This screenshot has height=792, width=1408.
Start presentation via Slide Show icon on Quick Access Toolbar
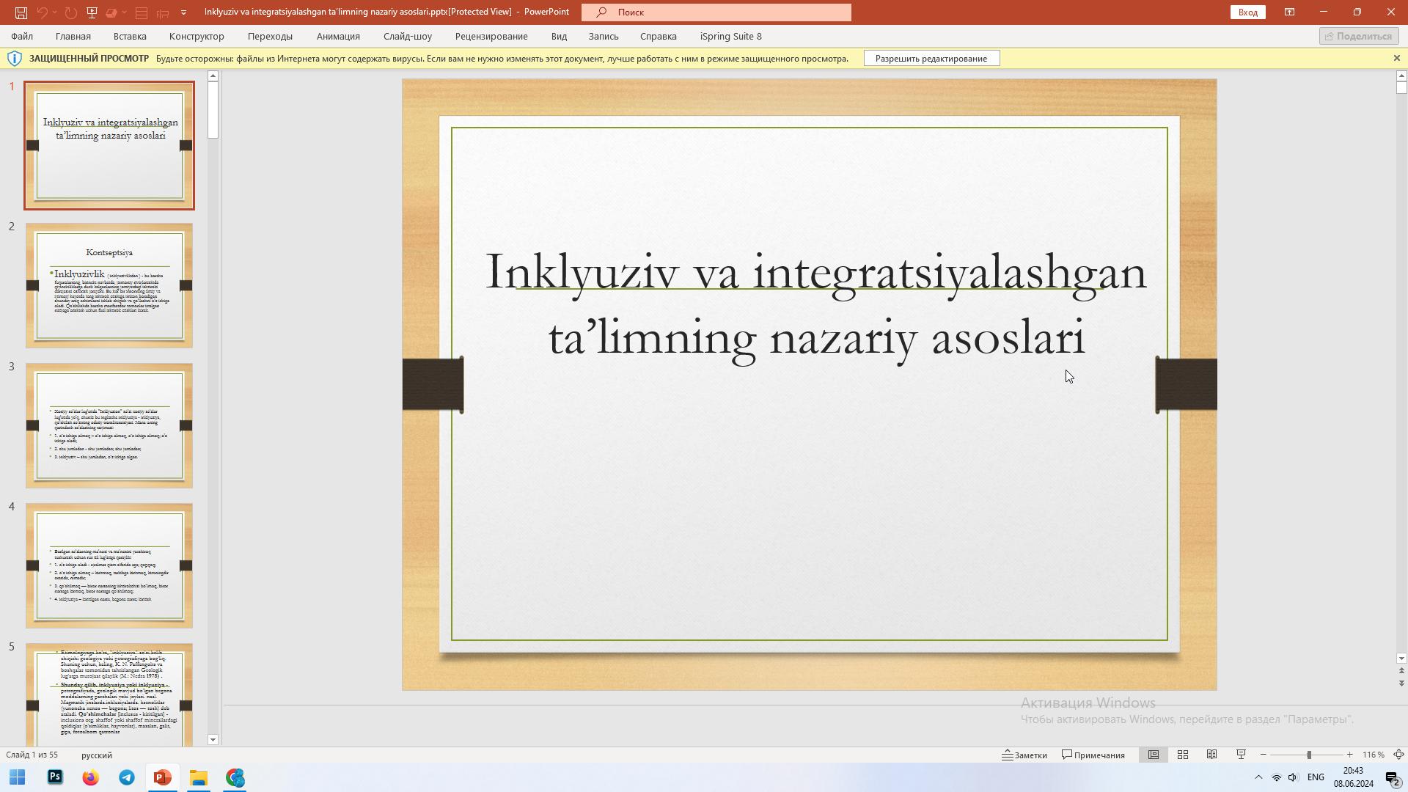point(92,12)
